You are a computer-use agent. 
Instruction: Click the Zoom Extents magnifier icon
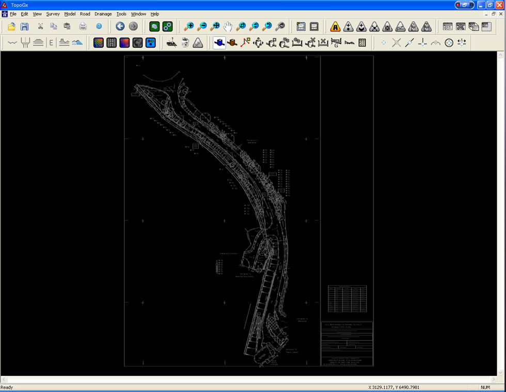(x=215, y=26)
